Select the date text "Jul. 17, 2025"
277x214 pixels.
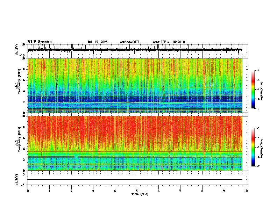click(98, 42)
